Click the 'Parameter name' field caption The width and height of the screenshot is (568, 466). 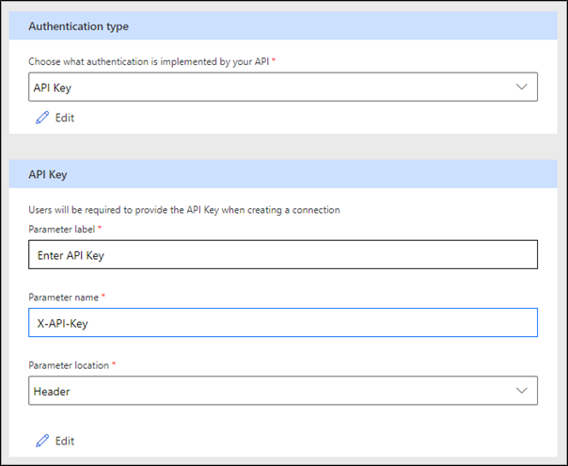point(62,297)
